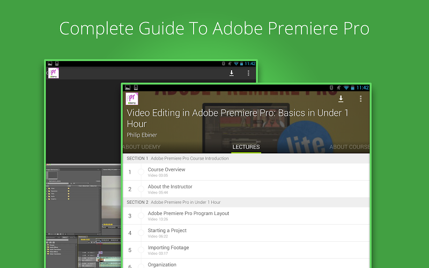429x268 pixels.
Task: Switch to the ABOUT UDEMY tab
Action: point(142,147)
